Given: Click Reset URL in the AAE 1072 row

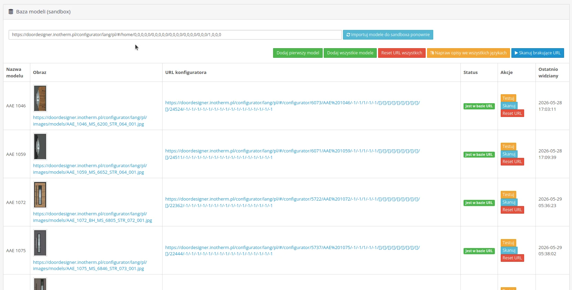Looking at the screenshot, I should pyautogui.click(x=512, y=210).
